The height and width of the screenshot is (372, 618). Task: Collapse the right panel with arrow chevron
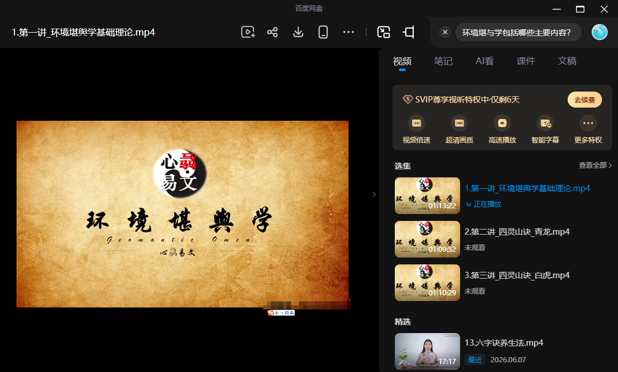click(374, 194)
